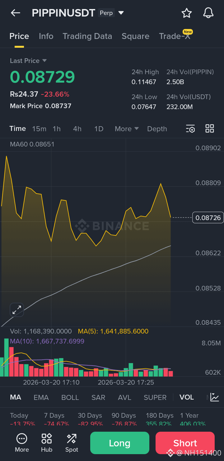This screenshot has width=224, height=461.
Task: Tap the MA(10) volume readout
Action: pos(47,341)
